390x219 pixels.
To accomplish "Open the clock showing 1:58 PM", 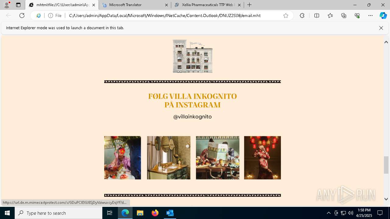I will (x=364, y=213).
